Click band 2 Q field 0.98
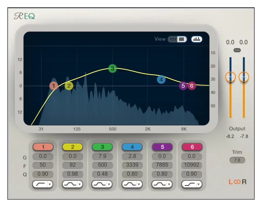Image resolution: width=262 pixels, height=207 pixels. click(x=72, y=174)
